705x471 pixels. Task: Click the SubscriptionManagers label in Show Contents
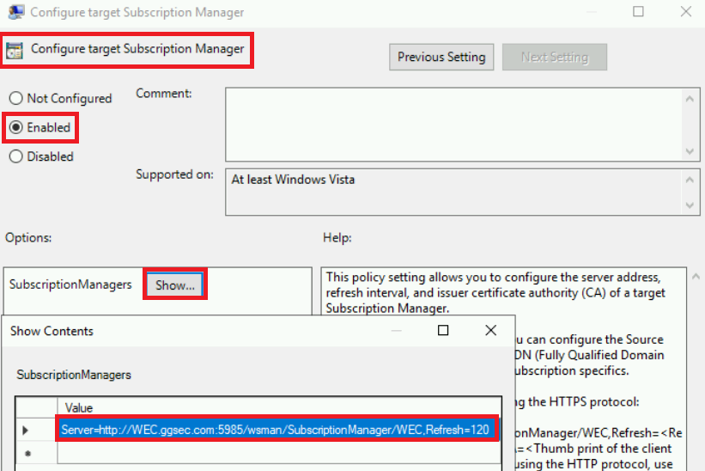pos(74,375)
